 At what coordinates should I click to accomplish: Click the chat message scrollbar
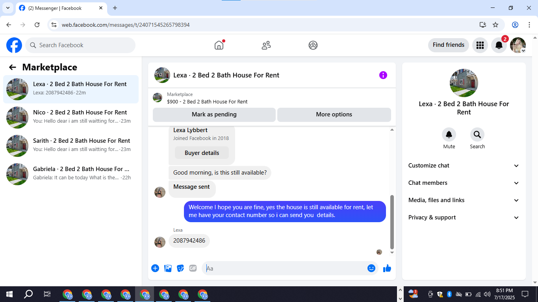(392, 222)
